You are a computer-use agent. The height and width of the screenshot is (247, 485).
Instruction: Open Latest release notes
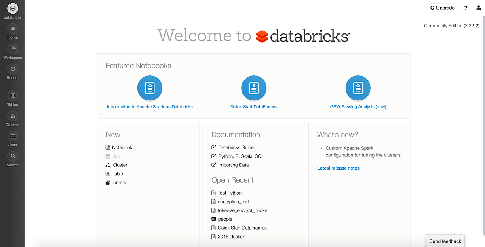point(338,168)
